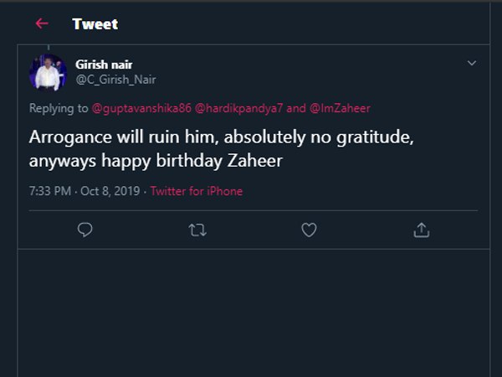Go back using the arrow icon
The width and height of the screenshot is (502, 377).
tap(42, 23)
